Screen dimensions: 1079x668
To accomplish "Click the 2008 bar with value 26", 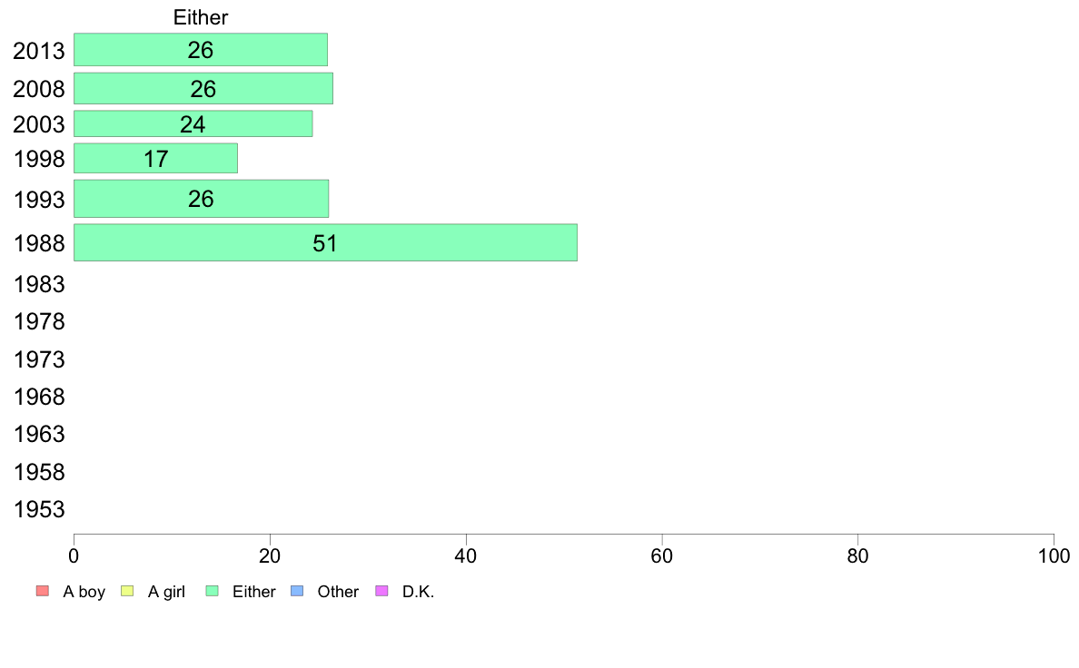I will pyautogui.click(x=203, y=88).
